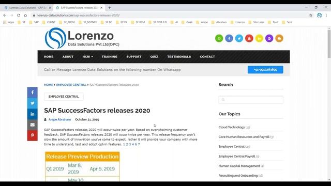Open author Anipe Abraham link
Image resolution: width=331 pixels, height=186 pixels.
[x=60, y=119]
